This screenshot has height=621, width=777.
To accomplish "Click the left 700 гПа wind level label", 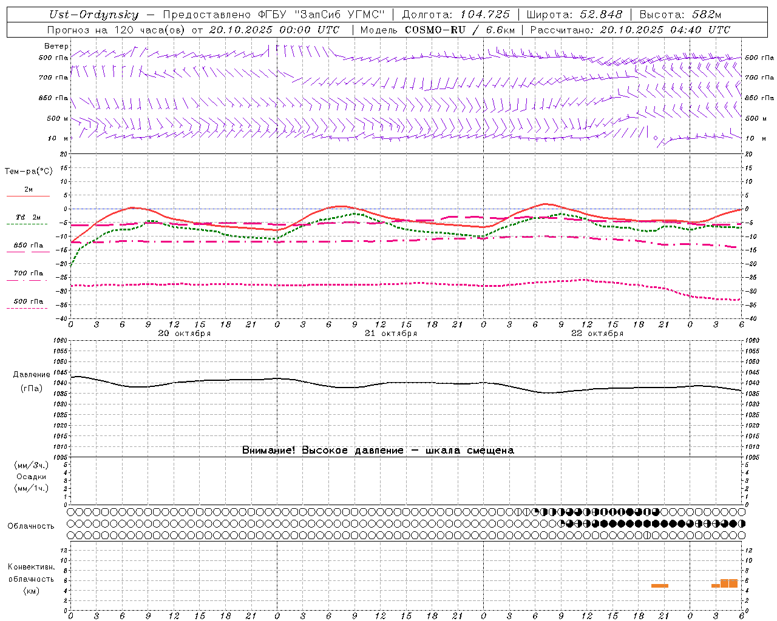I will pyautogui.click(x=53, y=78).
